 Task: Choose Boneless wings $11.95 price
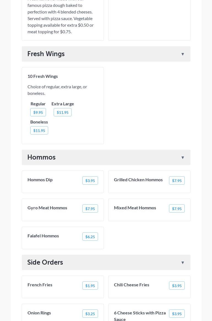[39, 130]
